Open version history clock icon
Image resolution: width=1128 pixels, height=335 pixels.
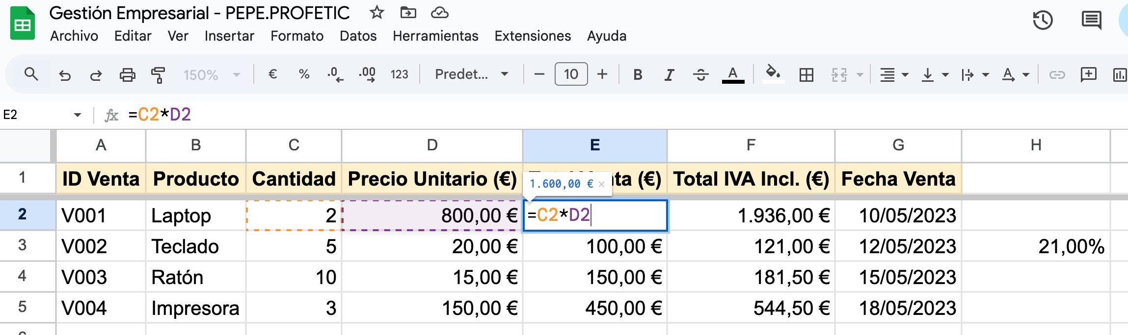(1042, 21)
